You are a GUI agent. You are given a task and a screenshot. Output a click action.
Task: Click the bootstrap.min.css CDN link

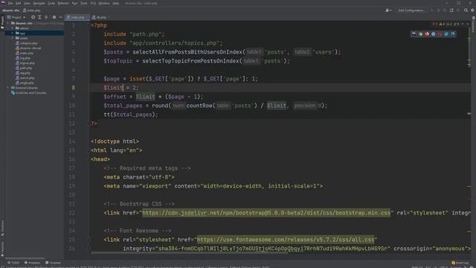point(266,213)
